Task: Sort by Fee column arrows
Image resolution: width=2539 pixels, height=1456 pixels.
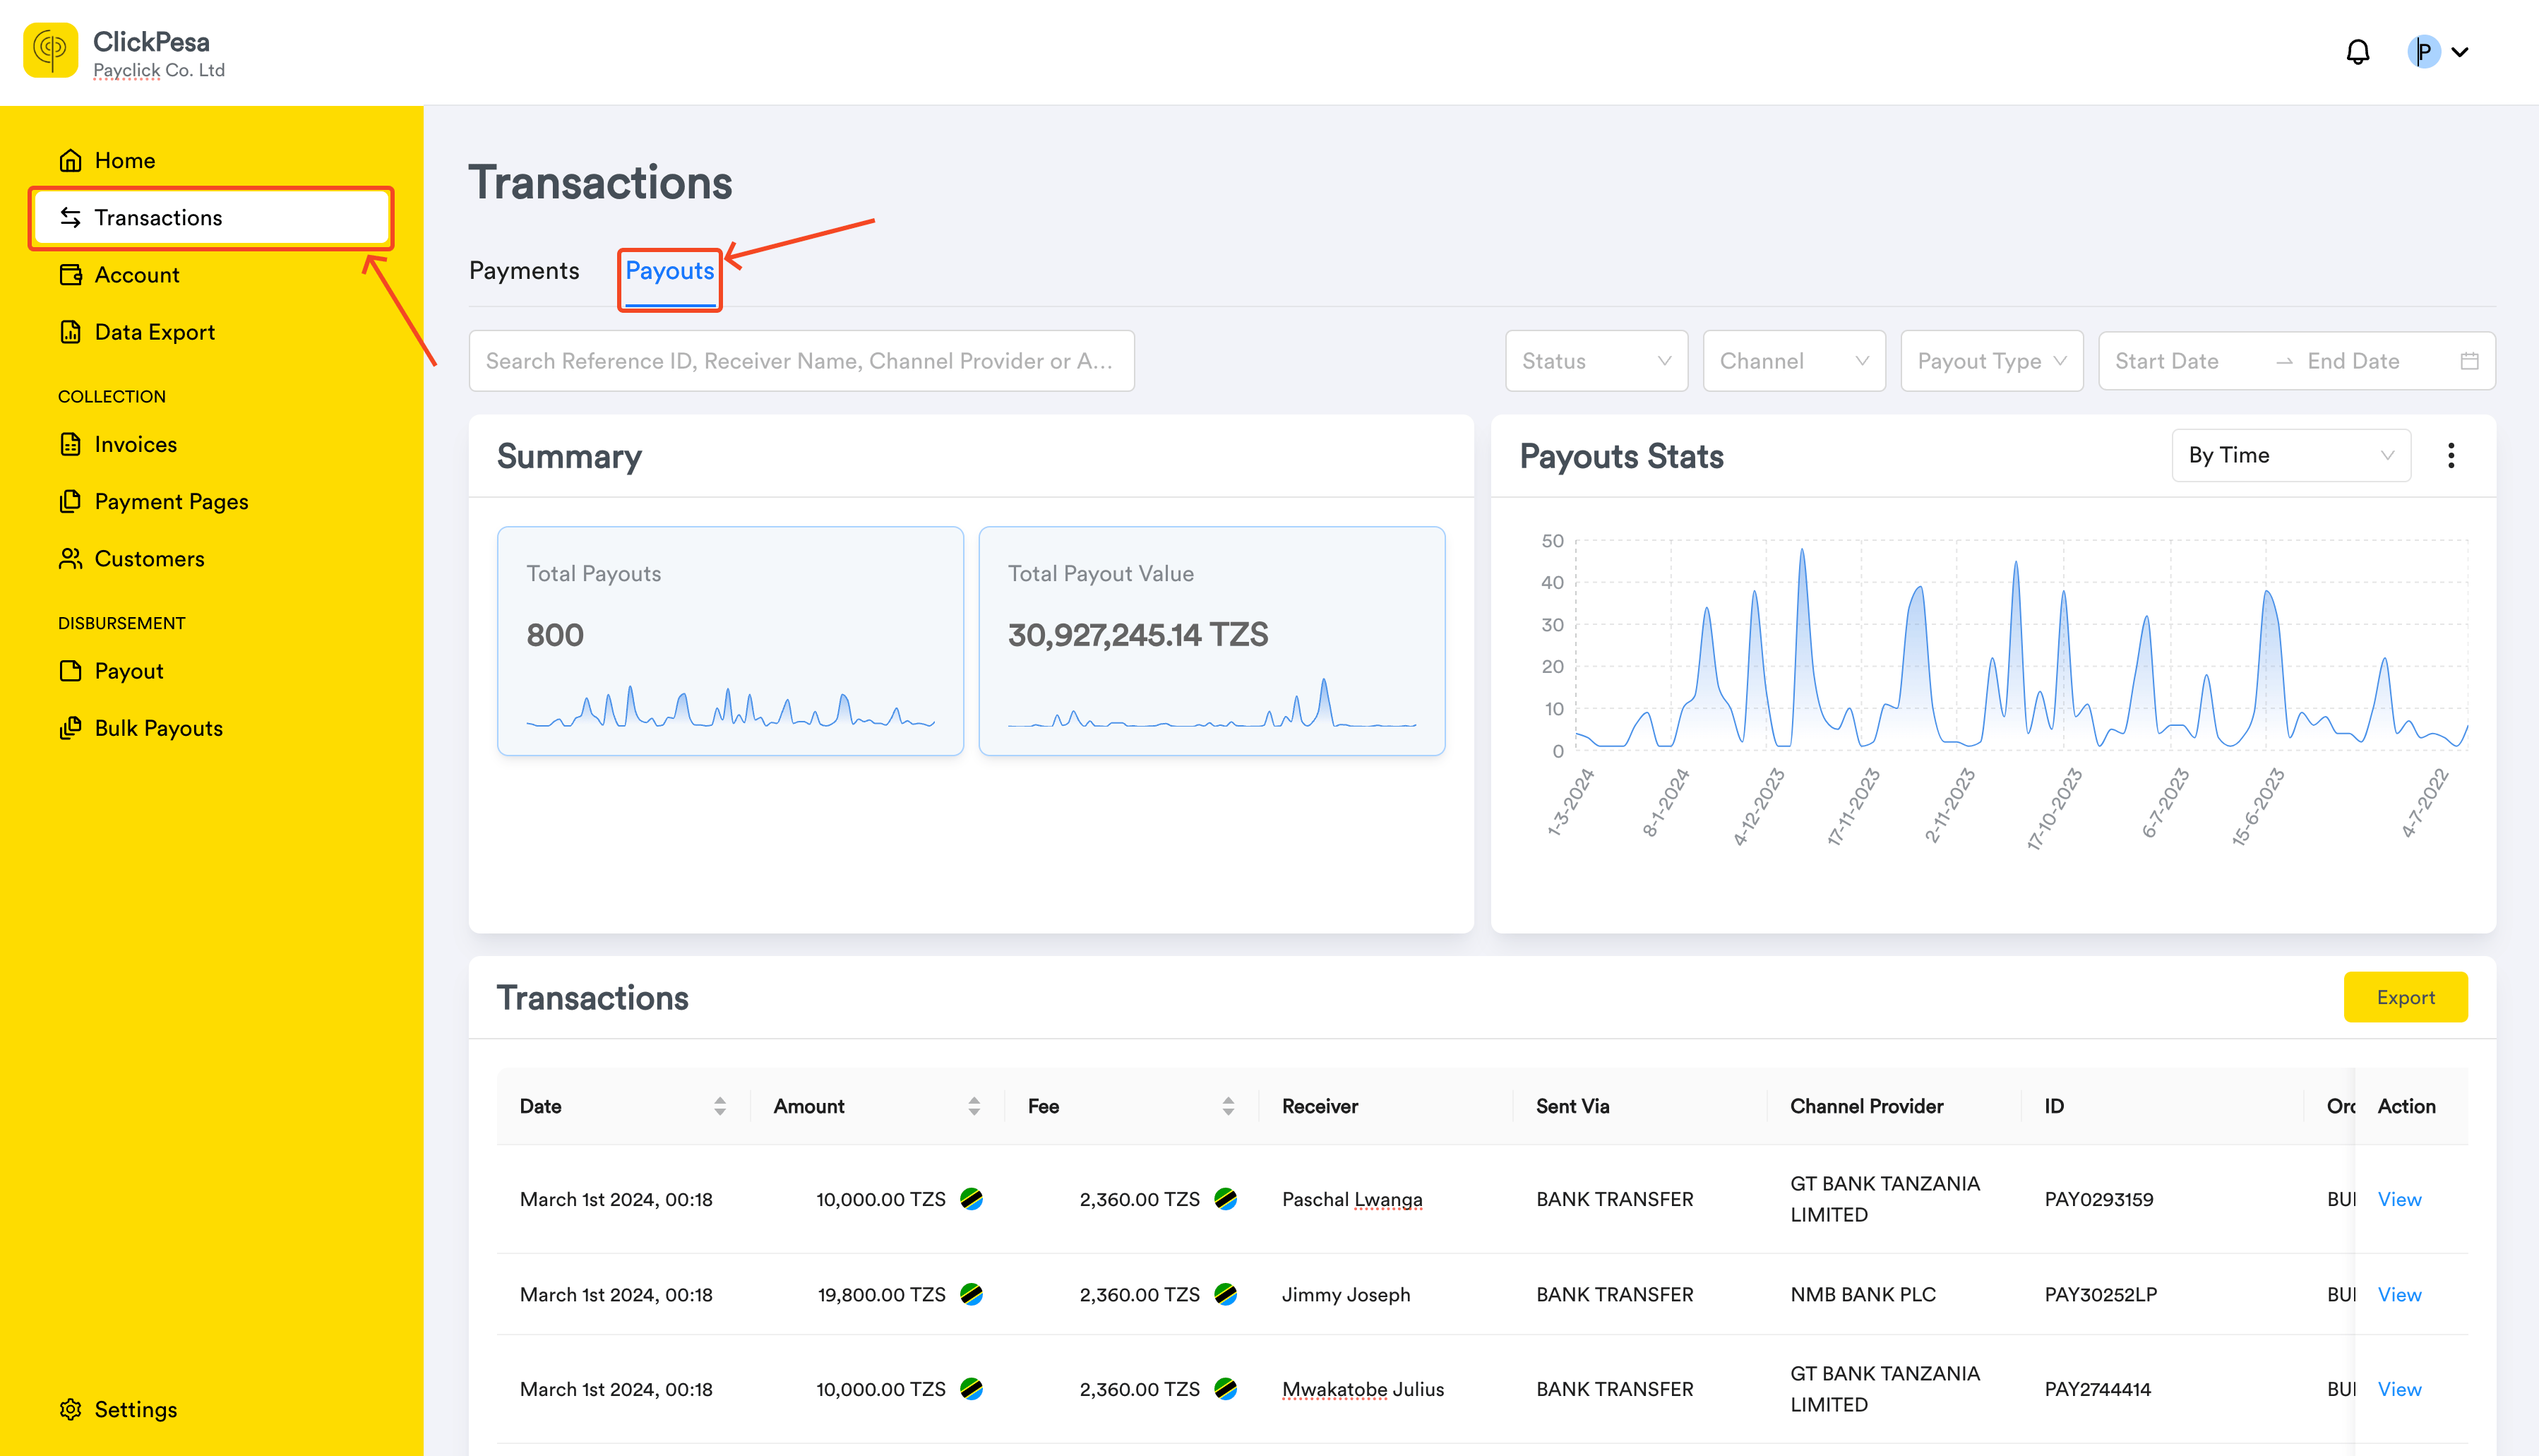Action: (1228, 1106)
